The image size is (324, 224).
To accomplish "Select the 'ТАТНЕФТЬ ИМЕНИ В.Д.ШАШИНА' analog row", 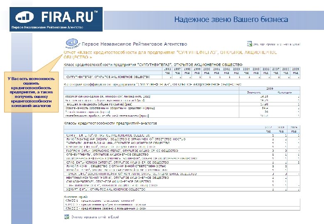I will pos(182,143).
